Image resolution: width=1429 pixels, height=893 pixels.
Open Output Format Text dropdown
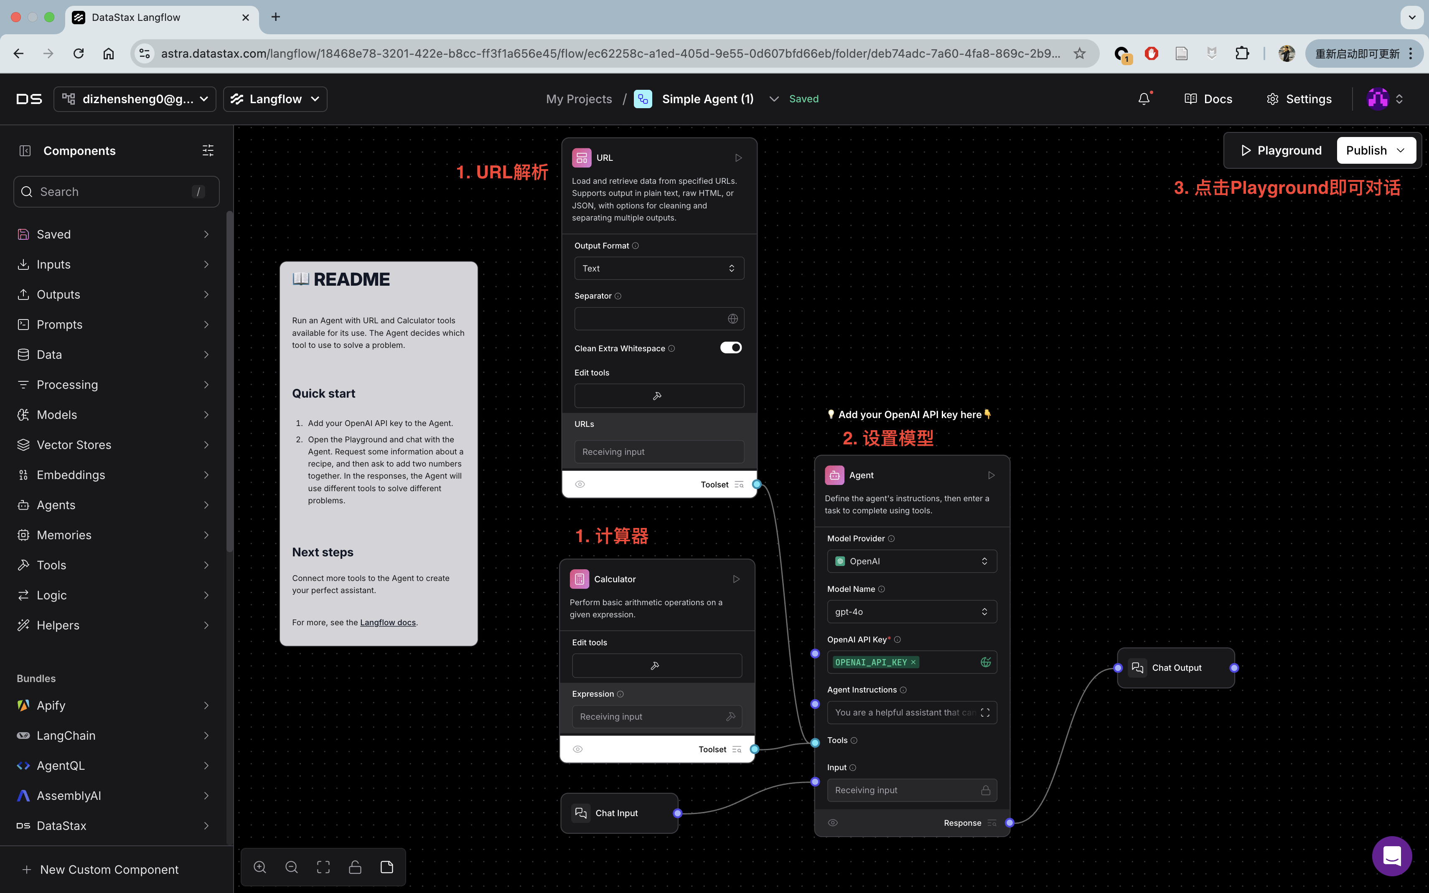click(659, 268)
